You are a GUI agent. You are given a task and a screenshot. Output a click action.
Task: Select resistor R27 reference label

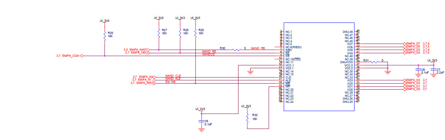tap(164, 30)
